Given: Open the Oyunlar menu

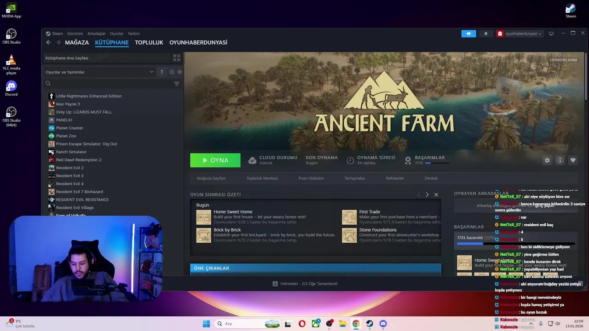Looking at the screenshot, I should [116, 34].
